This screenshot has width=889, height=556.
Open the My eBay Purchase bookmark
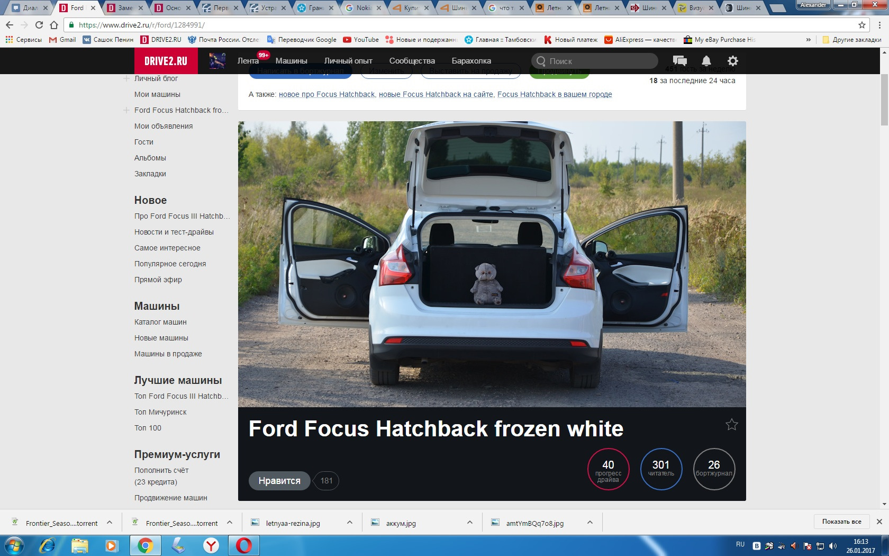(720, 40)
